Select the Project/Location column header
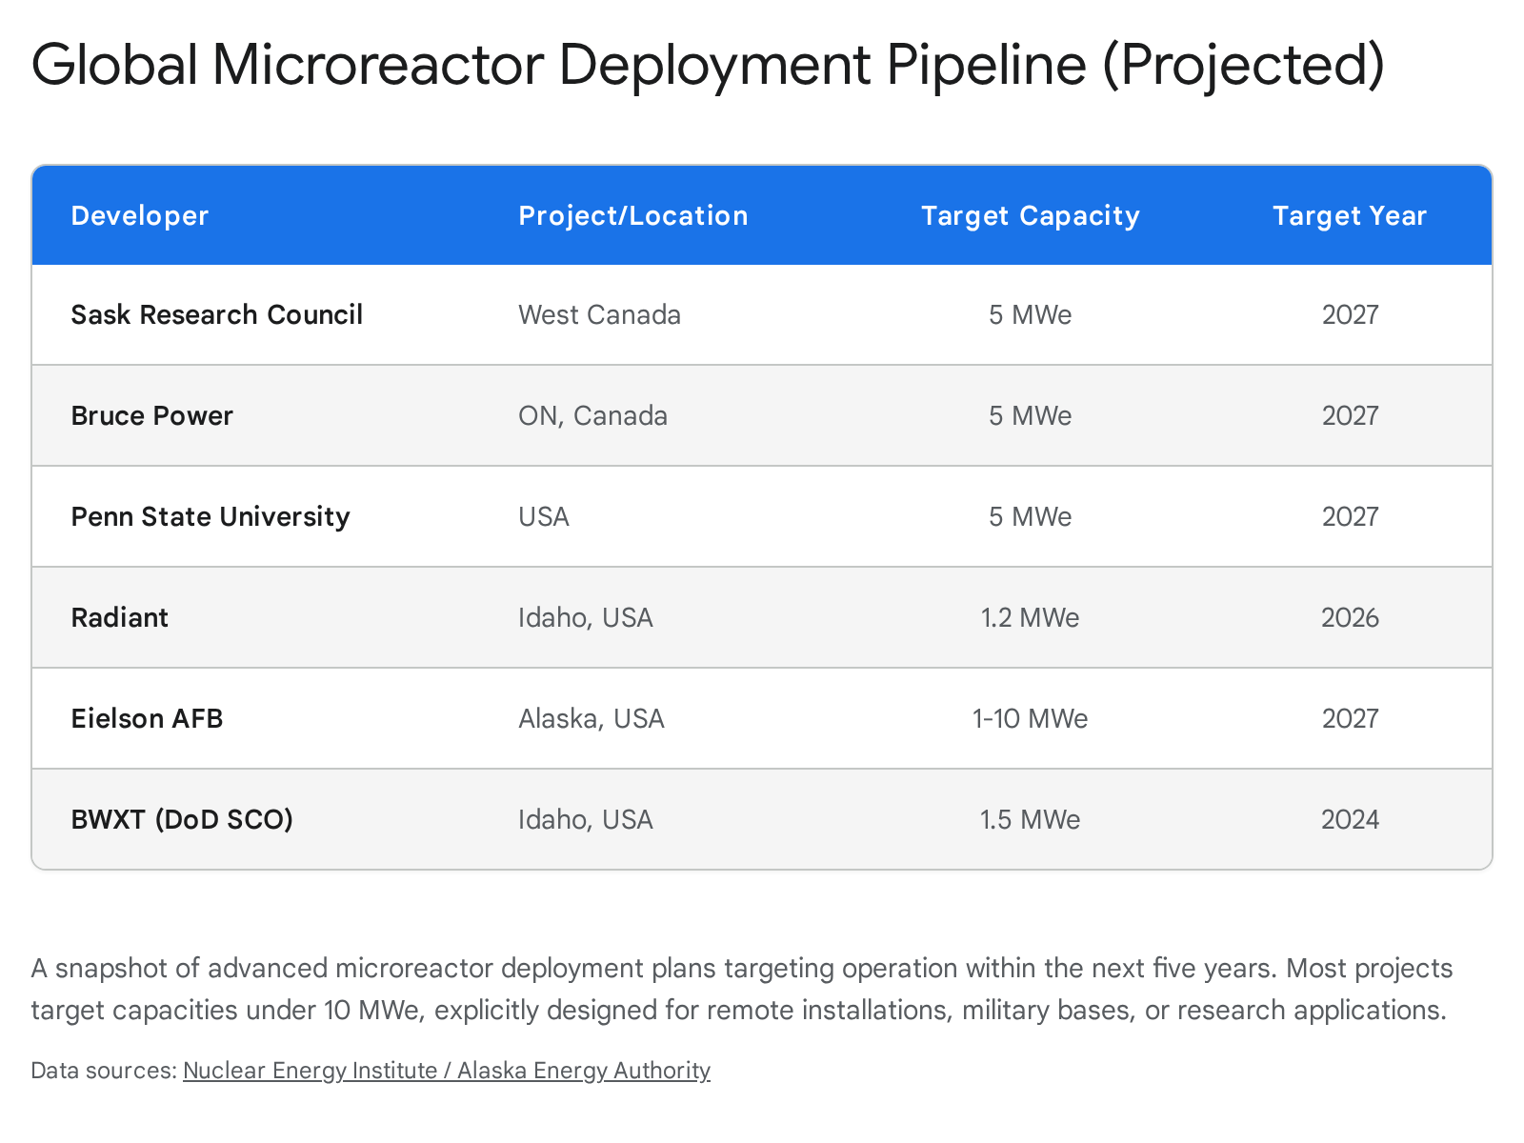 tap(632, 215)
